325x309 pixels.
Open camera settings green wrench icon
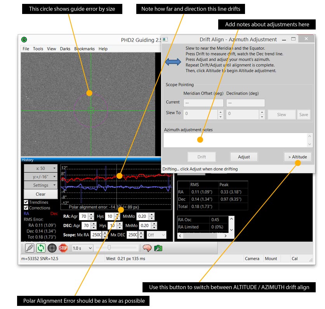coord(158,248)
